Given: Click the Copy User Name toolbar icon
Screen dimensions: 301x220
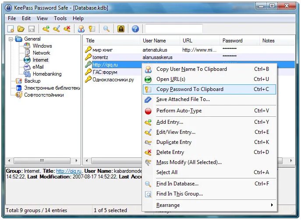Looking at the screenshot, I should [81, 29].
